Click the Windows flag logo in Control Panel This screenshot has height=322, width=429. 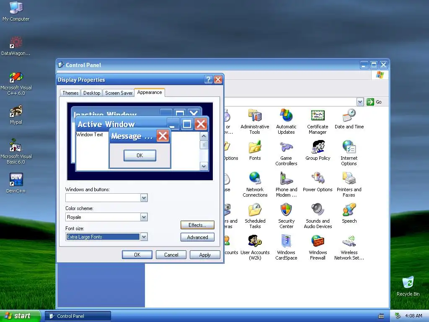click(x=380, y=75)
